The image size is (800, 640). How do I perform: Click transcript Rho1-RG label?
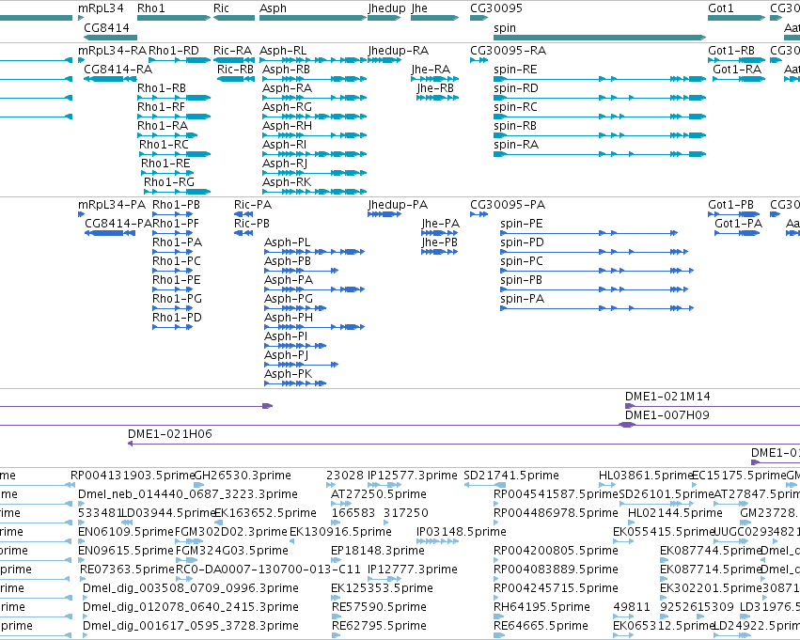tap(169, 182)
